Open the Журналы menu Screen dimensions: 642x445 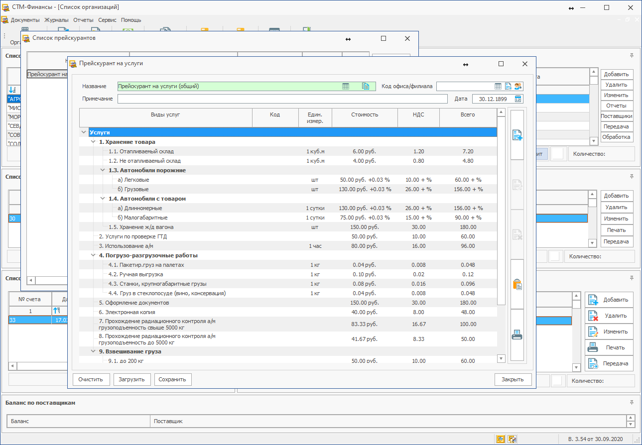click(56, 20)
